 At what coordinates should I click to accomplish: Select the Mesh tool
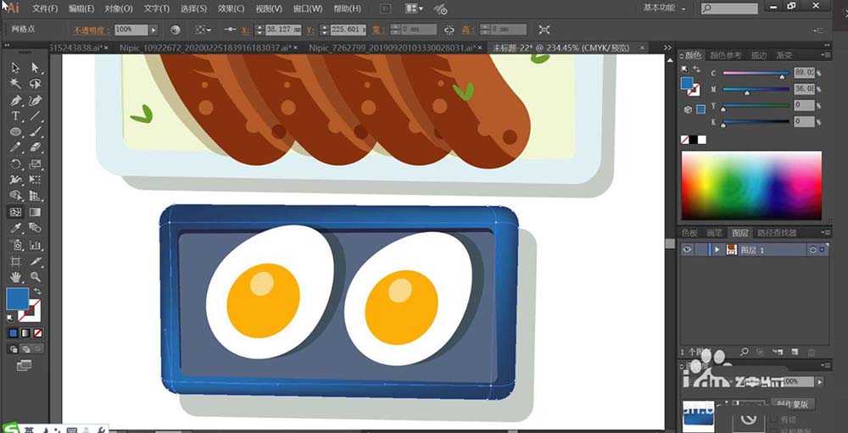pos(15,212)
